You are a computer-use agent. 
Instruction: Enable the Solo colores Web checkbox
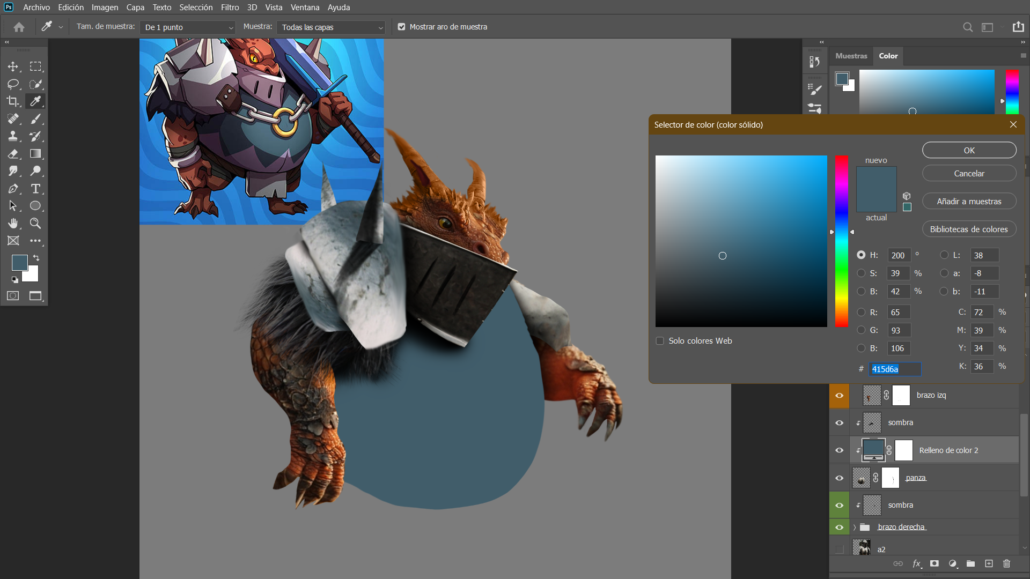point(660,341)
